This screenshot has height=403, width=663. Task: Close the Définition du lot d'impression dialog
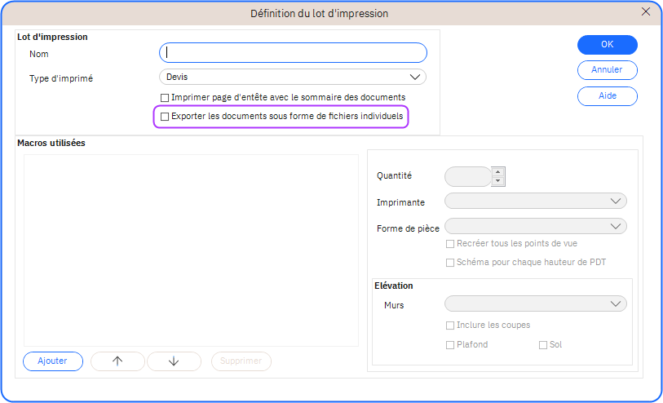coord(646,11)
